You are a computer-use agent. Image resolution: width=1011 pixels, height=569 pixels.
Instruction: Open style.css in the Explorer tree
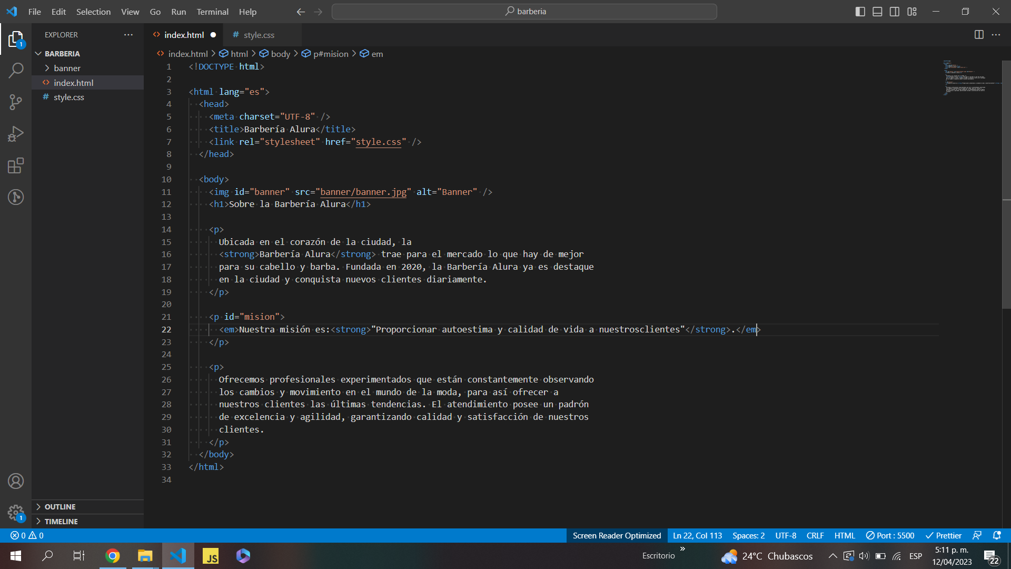point(87,97)
